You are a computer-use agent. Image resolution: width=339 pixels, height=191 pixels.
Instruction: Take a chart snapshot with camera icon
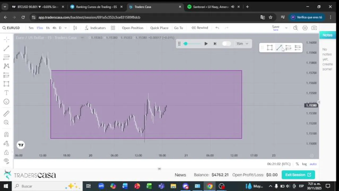tap(314, 28)
